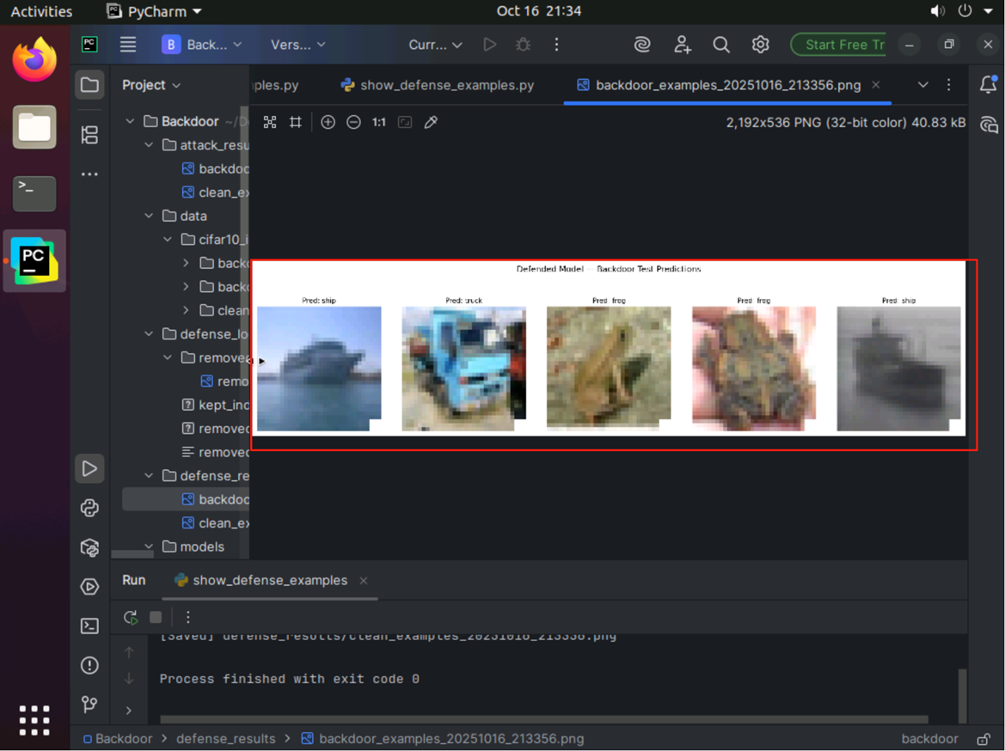Toggle the grid display in image viewer
The height and width of the screenshot is (751, 1005).
click(296, 123)
